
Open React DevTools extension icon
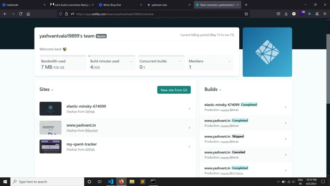309,14
